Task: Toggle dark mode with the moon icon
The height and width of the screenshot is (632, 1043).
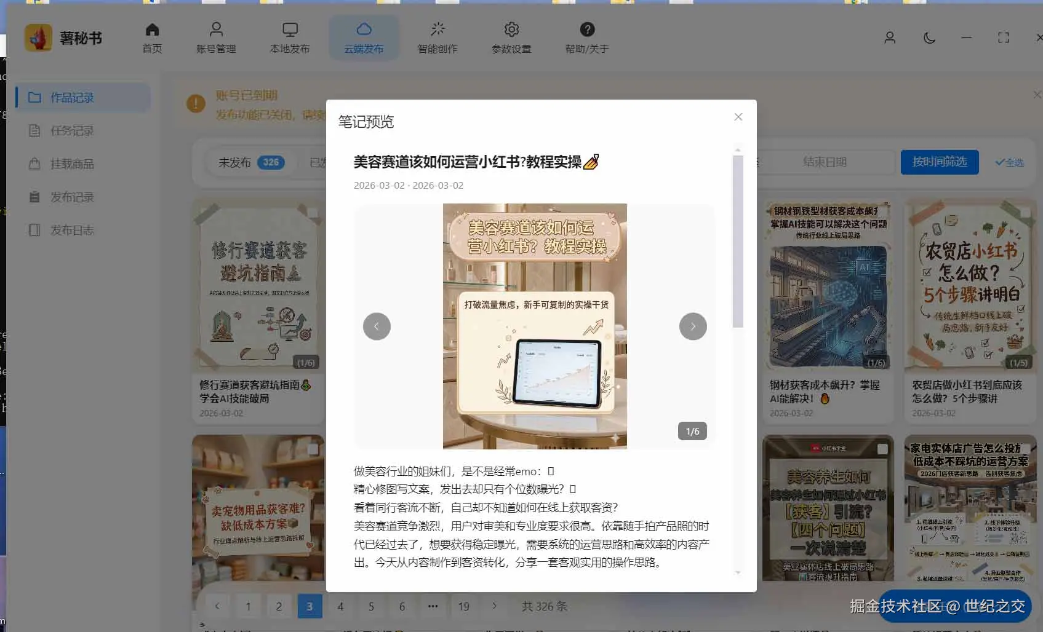Action: coord(929,38)
